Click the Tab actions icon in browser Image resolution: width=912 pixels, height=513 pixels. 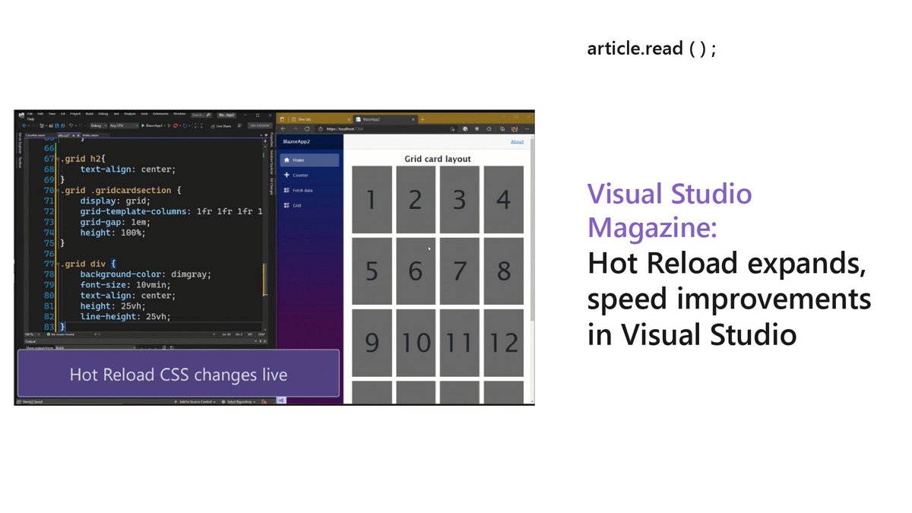tap(282, 119)
